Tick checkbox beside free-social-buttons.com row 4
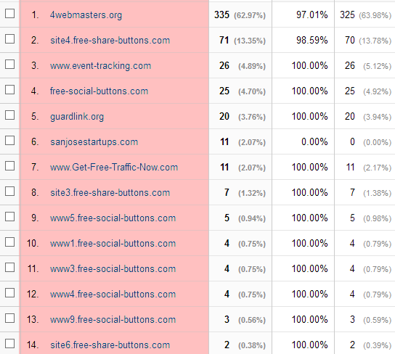 (9, 90)
